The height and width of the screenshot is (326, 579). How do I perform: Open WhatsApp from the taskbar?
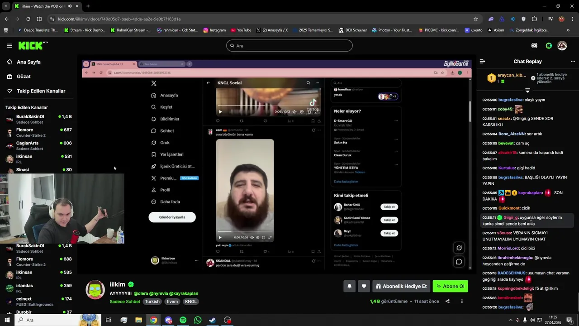198,320
